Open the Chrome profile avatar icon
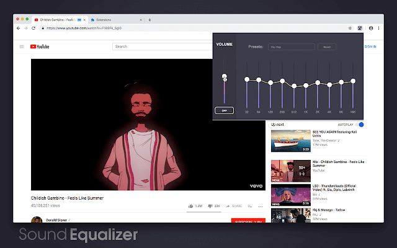 [371, 28]
